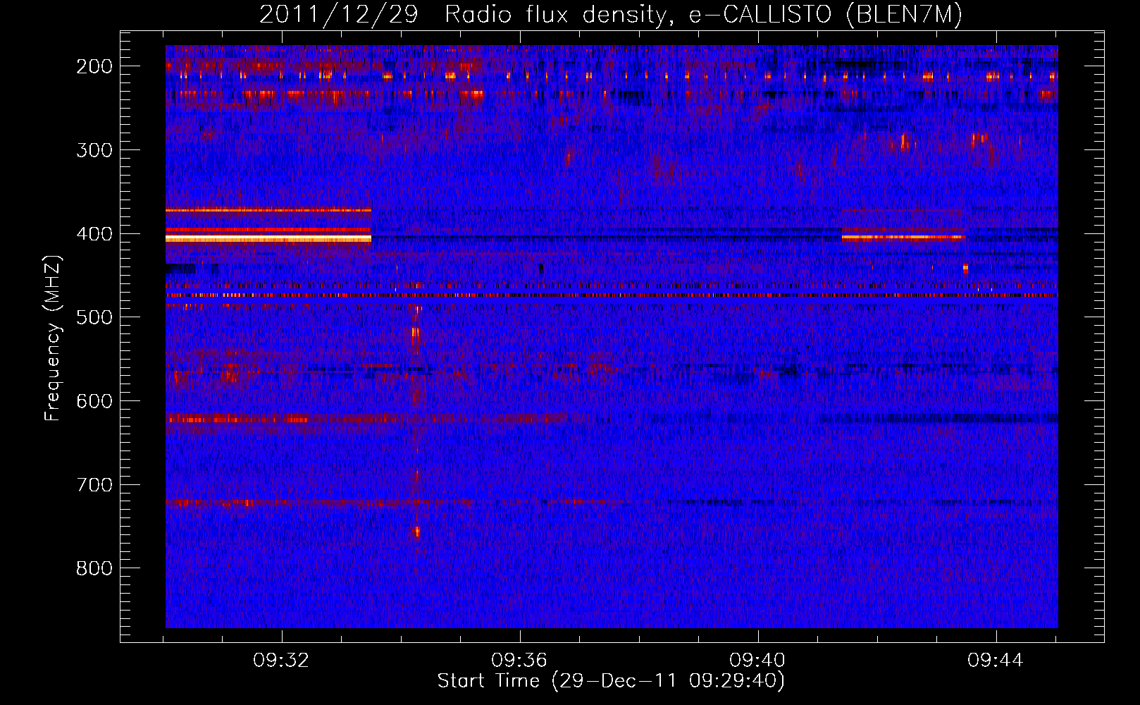Click the 800 frequency tick label
1140x705 pixels.
point(94,568)
